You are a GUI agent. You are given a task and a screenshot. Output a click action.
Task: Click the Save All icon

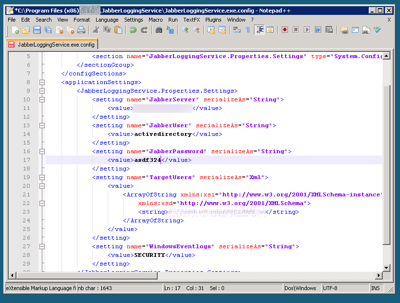coord(48,30)
